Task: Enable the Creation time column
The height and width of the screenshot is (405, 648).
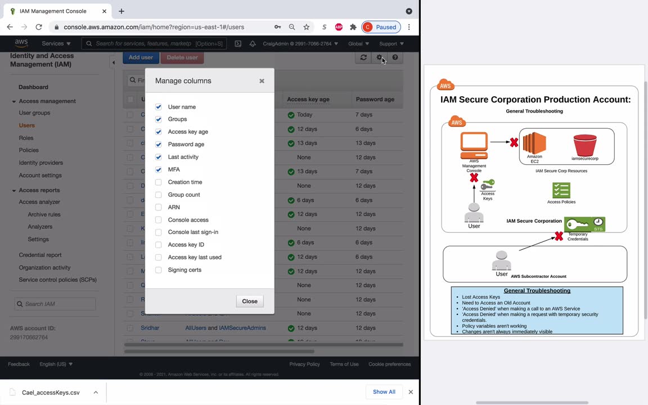Action: click(158, 182)
